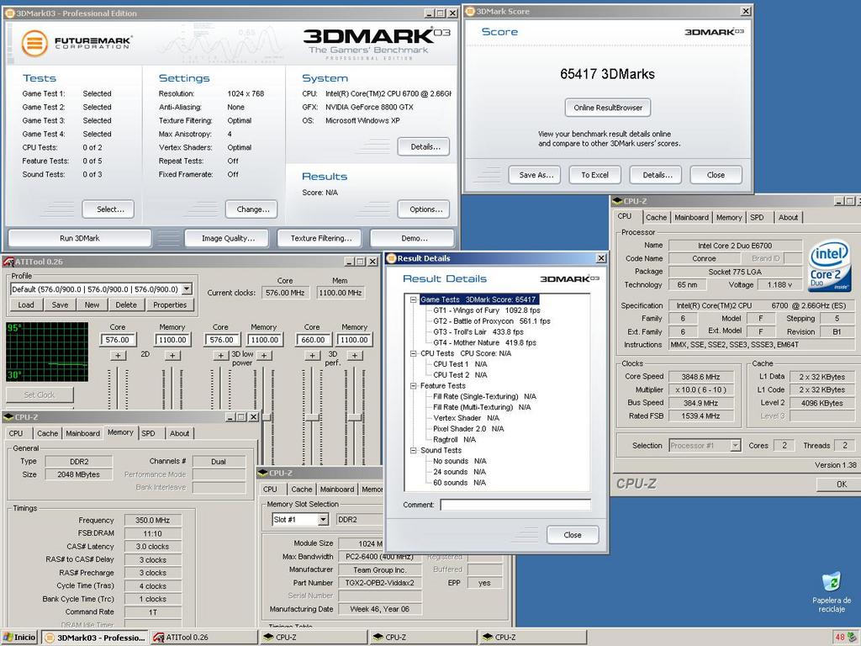Click the Intel Core 2 Duo logo
The image size is (861, 646).
tap(829, 265)
